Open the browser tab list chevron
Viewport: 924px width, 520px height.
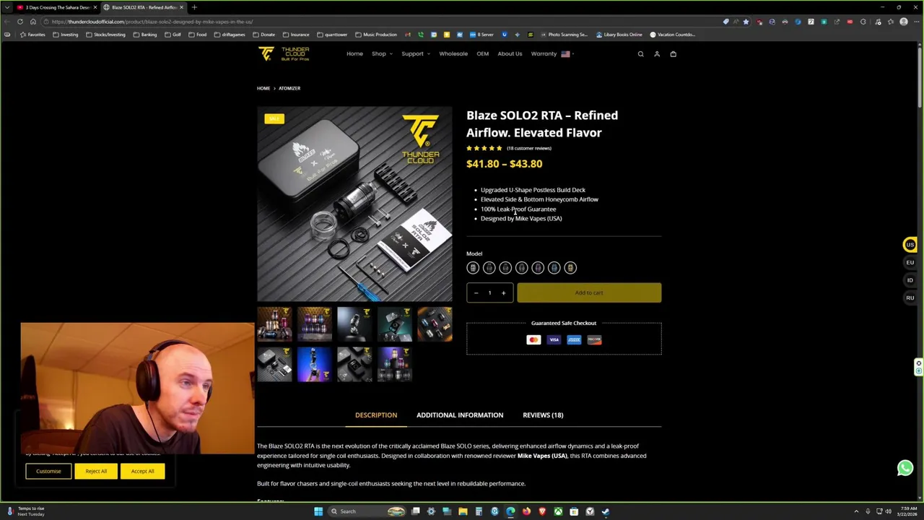point(9,7)
